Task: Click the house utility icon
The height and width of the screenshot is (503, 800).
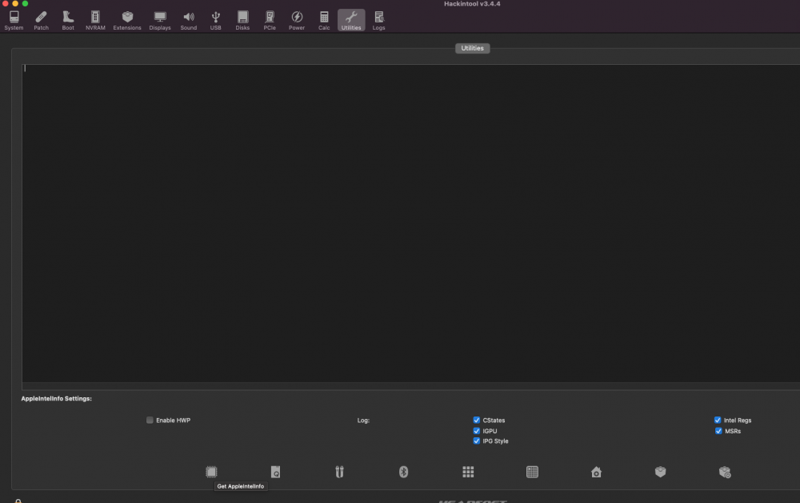Action: tap(596, 472)
